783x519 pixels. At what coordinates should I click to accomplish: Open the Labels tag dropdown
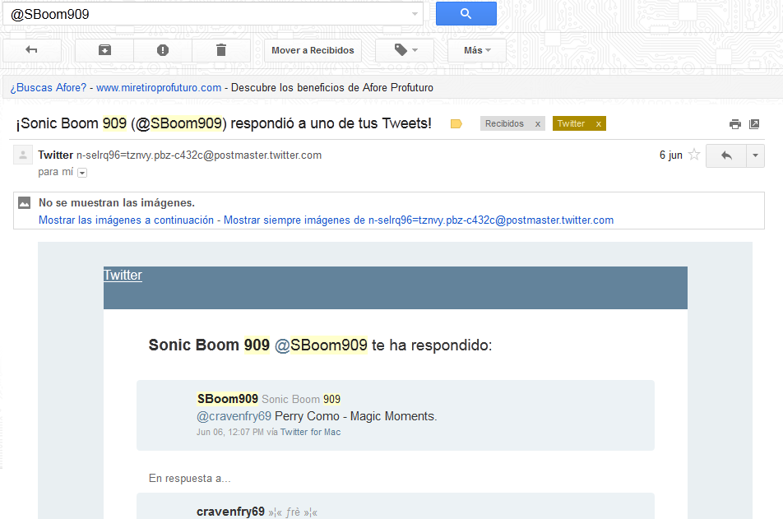pos(405,50)
